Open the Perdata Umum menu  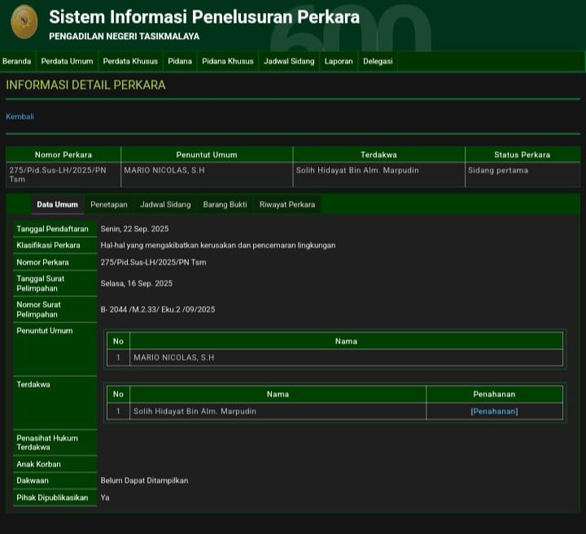coord(67,61)
